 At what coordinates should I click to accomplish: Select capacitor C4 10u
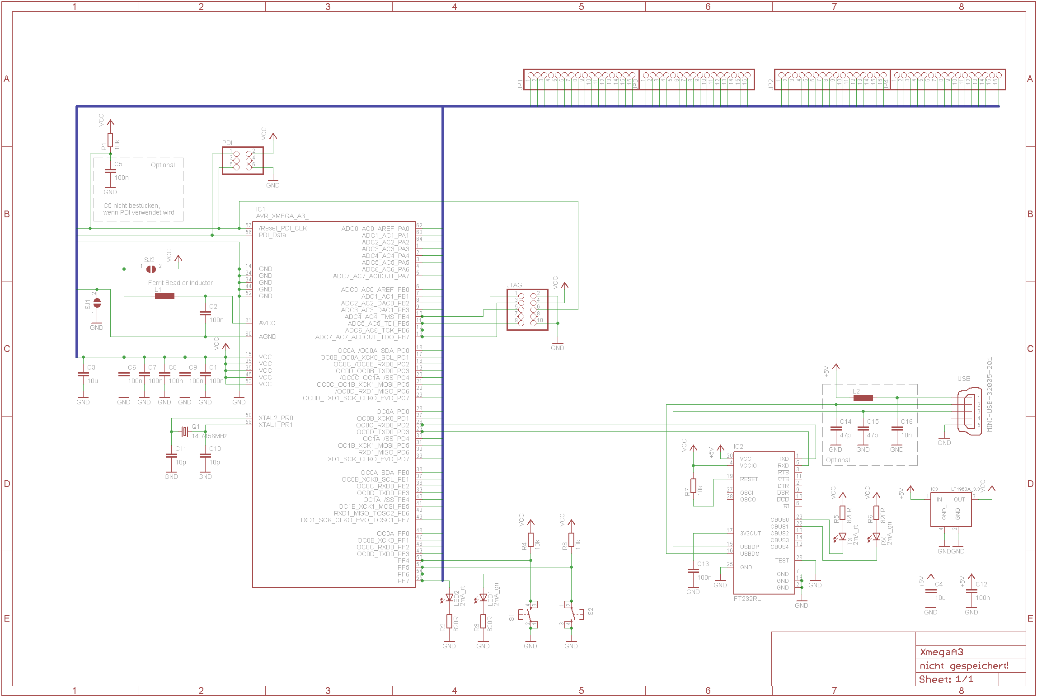(x=931, y=591)
